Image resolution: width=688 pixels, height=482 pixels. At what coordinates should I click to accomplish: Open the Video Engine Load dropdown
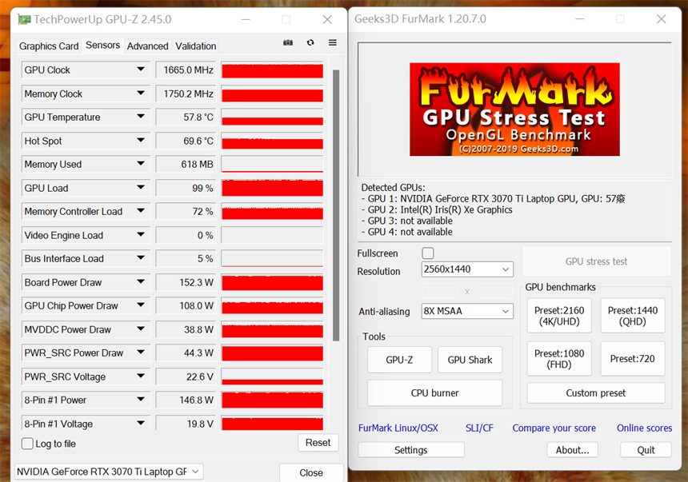tap(141, 235)
